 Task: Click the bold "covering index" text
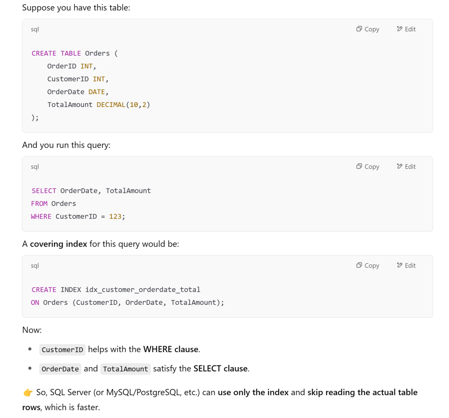click(x=58, y=244)
